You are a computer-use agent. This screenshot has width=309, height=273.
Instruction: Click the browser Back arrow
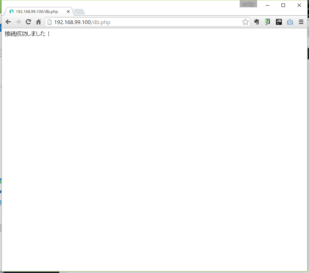coord(8,22)
